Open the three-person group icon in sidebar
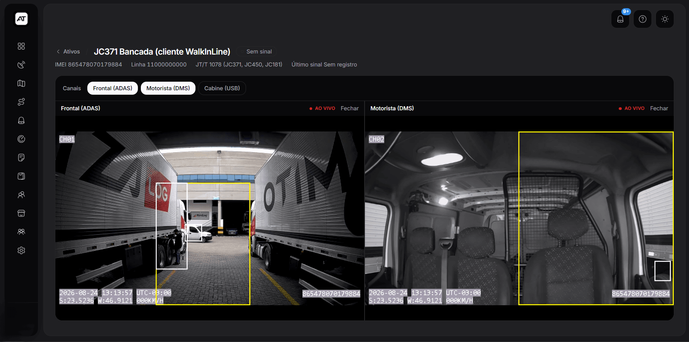Screen dimensions: 689x342 21,232
